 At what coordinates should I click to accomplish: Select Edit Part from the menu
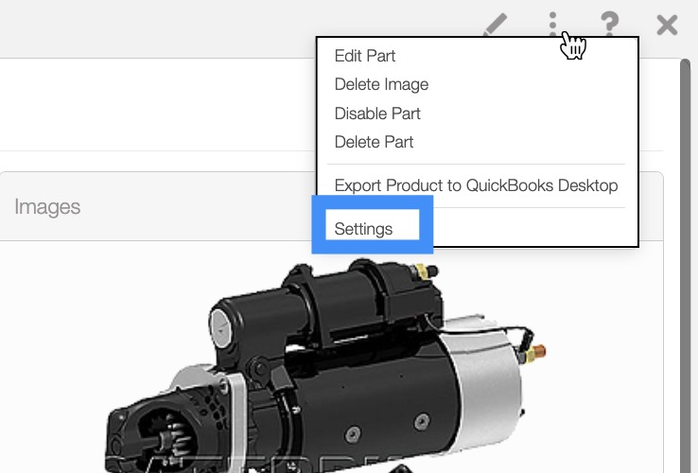point(365,56)
